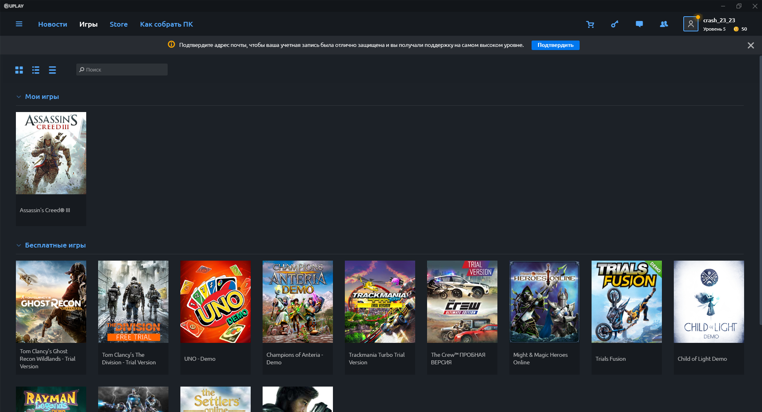Click the user avatar icon
Screen dimensions: 762x412
690,24
